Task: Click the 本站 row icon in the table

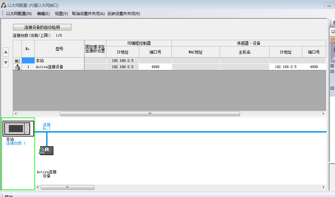Action: point(17,61)
